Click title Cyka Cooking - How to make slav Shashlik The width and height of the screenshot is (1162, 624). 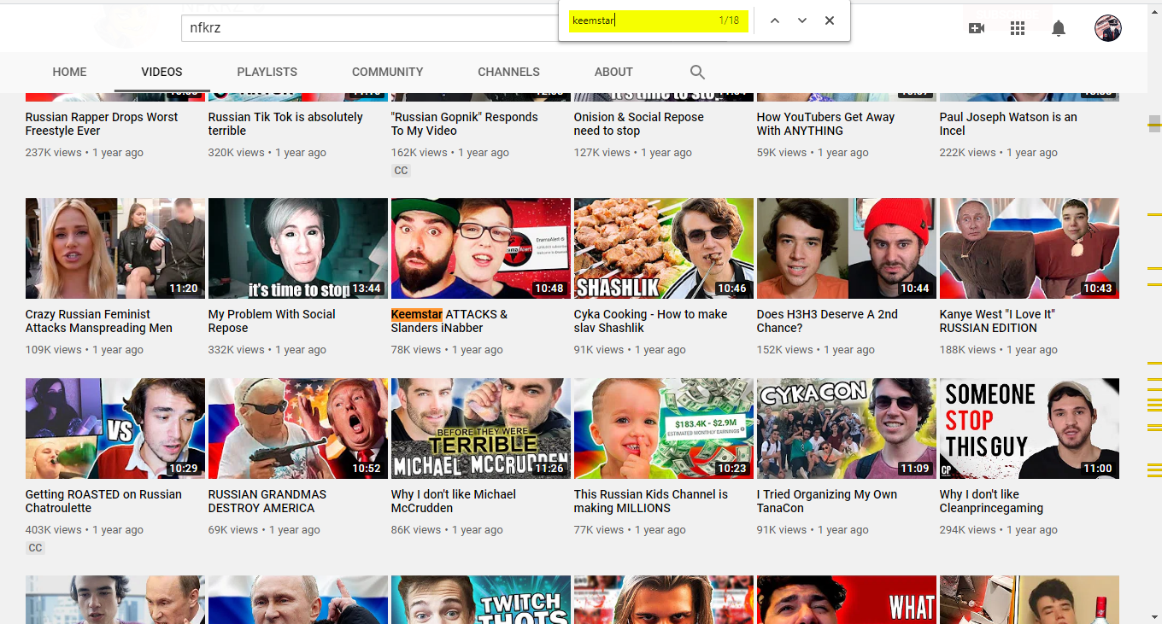click(x=651, y=321)
